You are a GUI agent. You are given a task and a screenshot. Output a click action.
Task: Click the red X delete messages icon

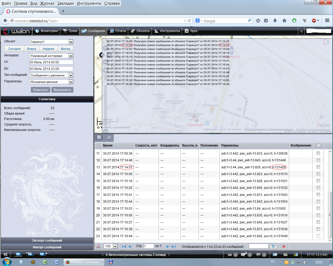(284, 247)
